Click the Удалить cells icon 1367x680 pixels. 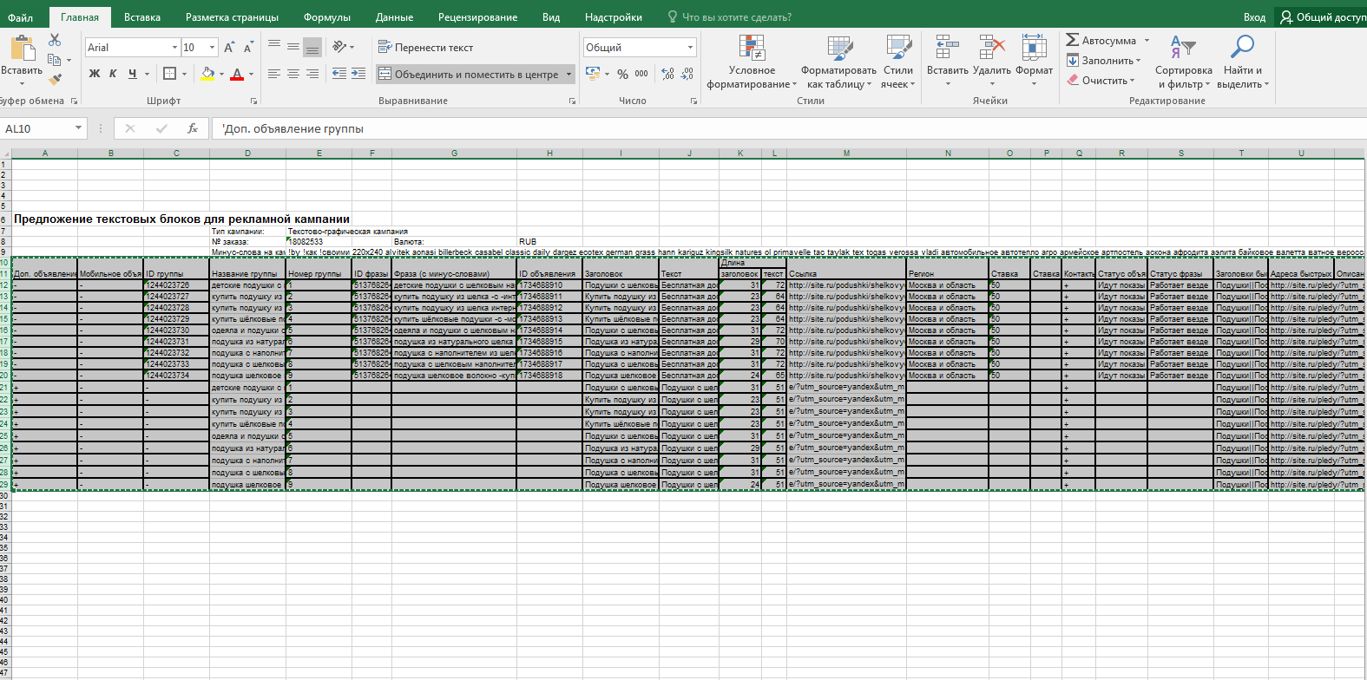pos(992,48)
